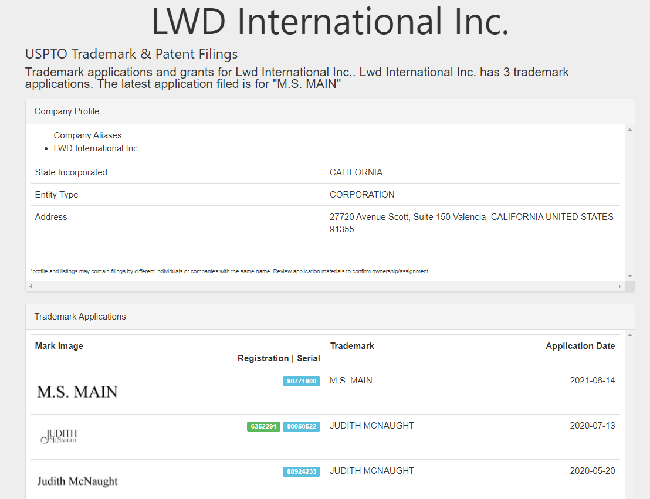This screenshot has width=650, height=499.
Task: Click the M.S. MAIN mark image
Action: pyautogui.click(x=77, y=392)
